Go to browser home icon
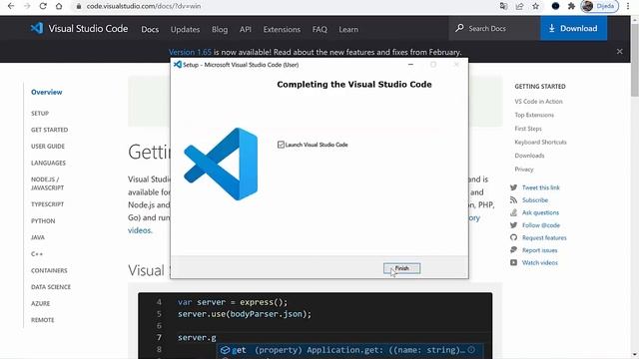This screenshot has height=359, width=639. click(59, 6)
